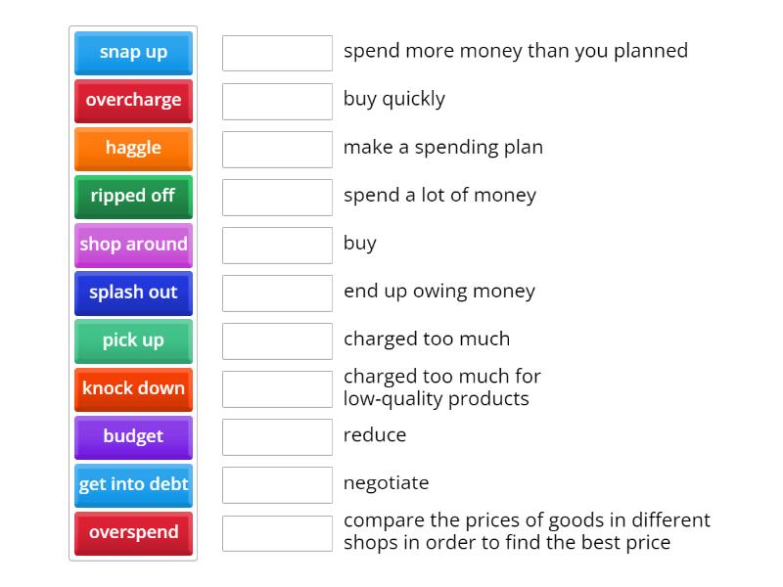This screenshot has height=587, width=783.
Task: Click the empty slot for 'spend a lot of money'
Action: pos(277,197)
